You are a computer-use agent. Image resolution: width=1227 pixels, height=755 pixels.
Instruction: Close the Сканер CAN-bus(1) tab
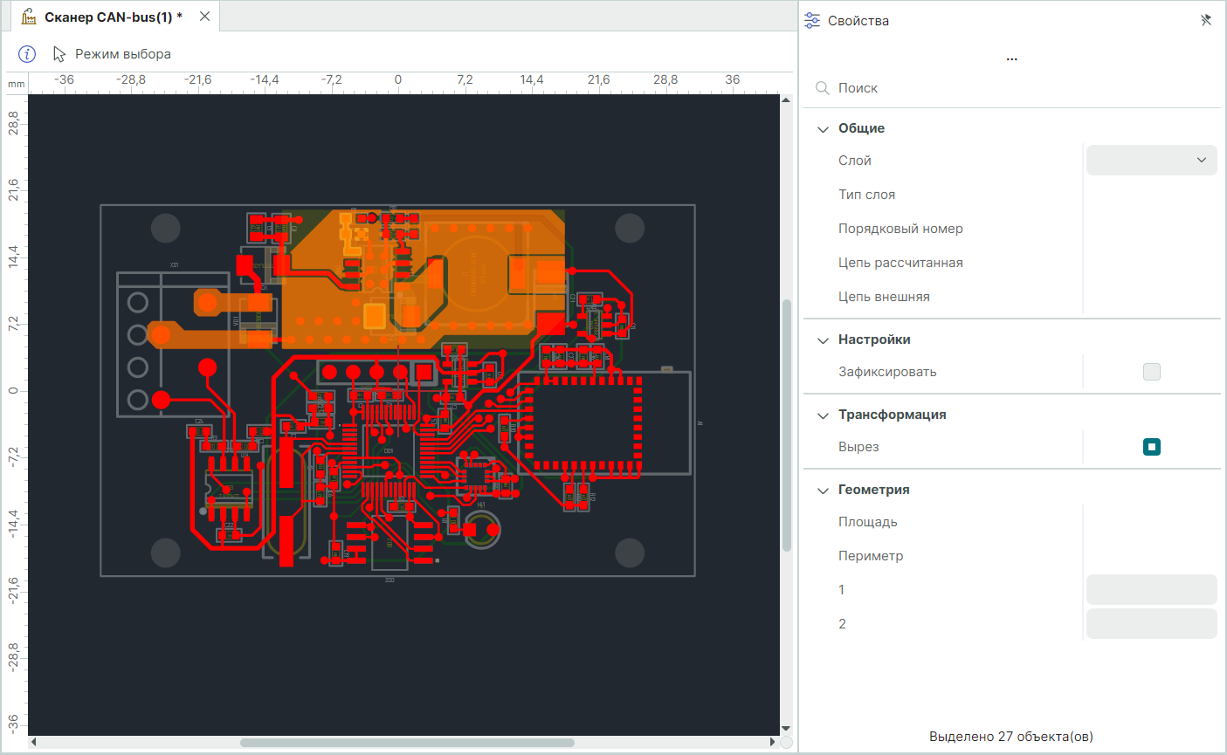[x=204, y=17]
